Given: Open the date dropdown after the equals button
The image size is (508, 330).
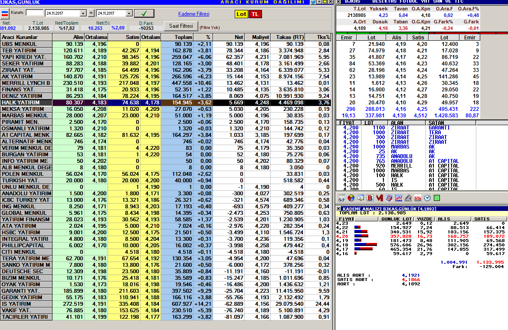Looking at the screenshot, I should 129,13.
